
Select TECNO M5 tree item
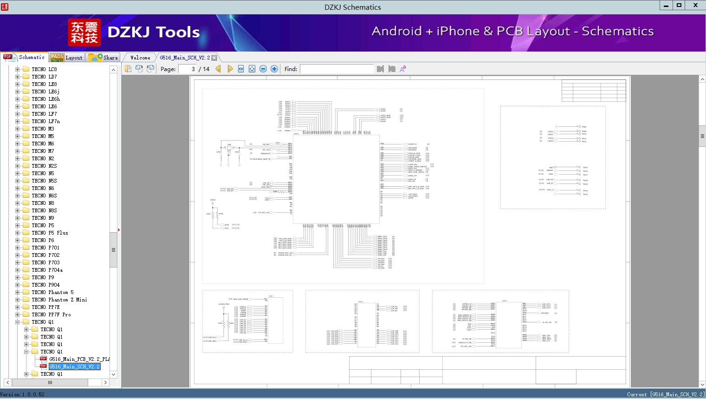pyautogui.click(x=43, y=136)
